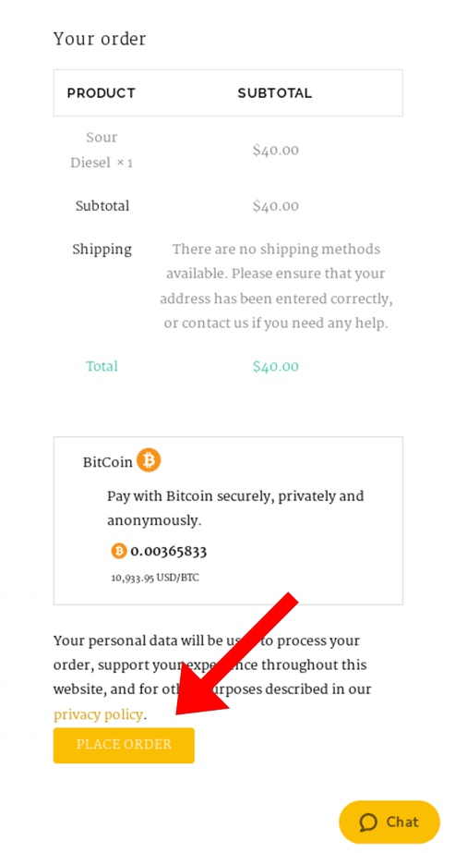
Task: Click the Shipping row label
Action: [x=102, y=250]
